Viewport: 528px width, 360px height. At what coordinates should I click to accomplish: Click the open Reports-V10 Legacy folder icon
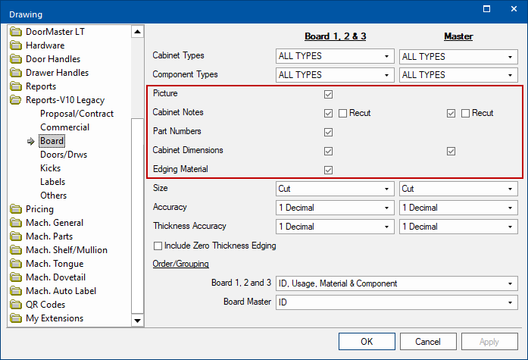[15, 100]
